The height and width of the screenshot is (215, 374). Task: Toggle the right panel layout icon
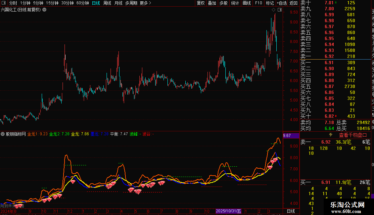coord(280,10)
